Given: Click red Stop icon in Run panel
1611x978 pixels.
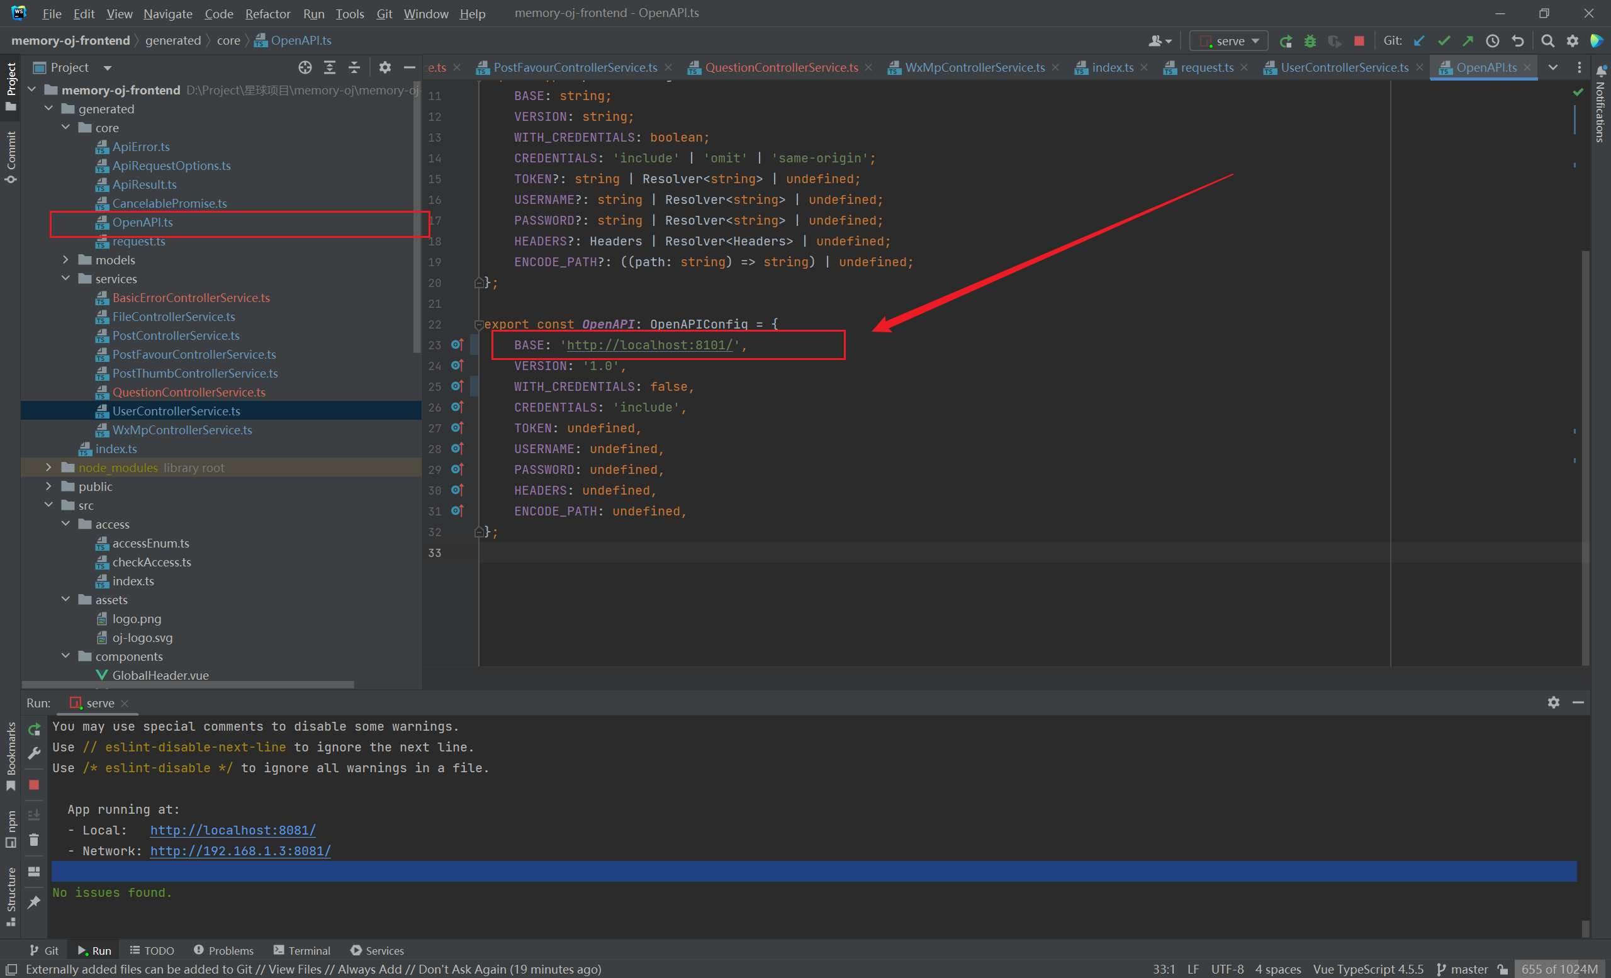Looking at the screenshot, I should (x=34, y=785).
